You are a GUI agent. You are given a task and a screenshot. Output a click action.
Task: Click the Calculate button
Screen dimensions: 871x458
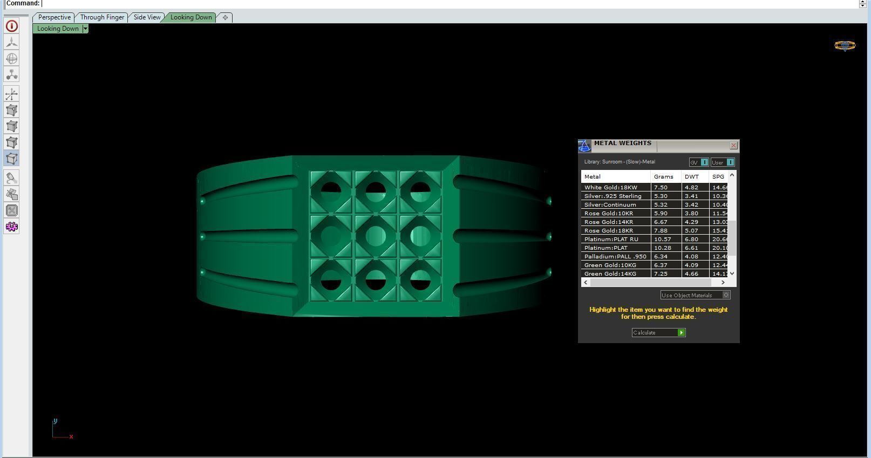(x=658, y=333)
